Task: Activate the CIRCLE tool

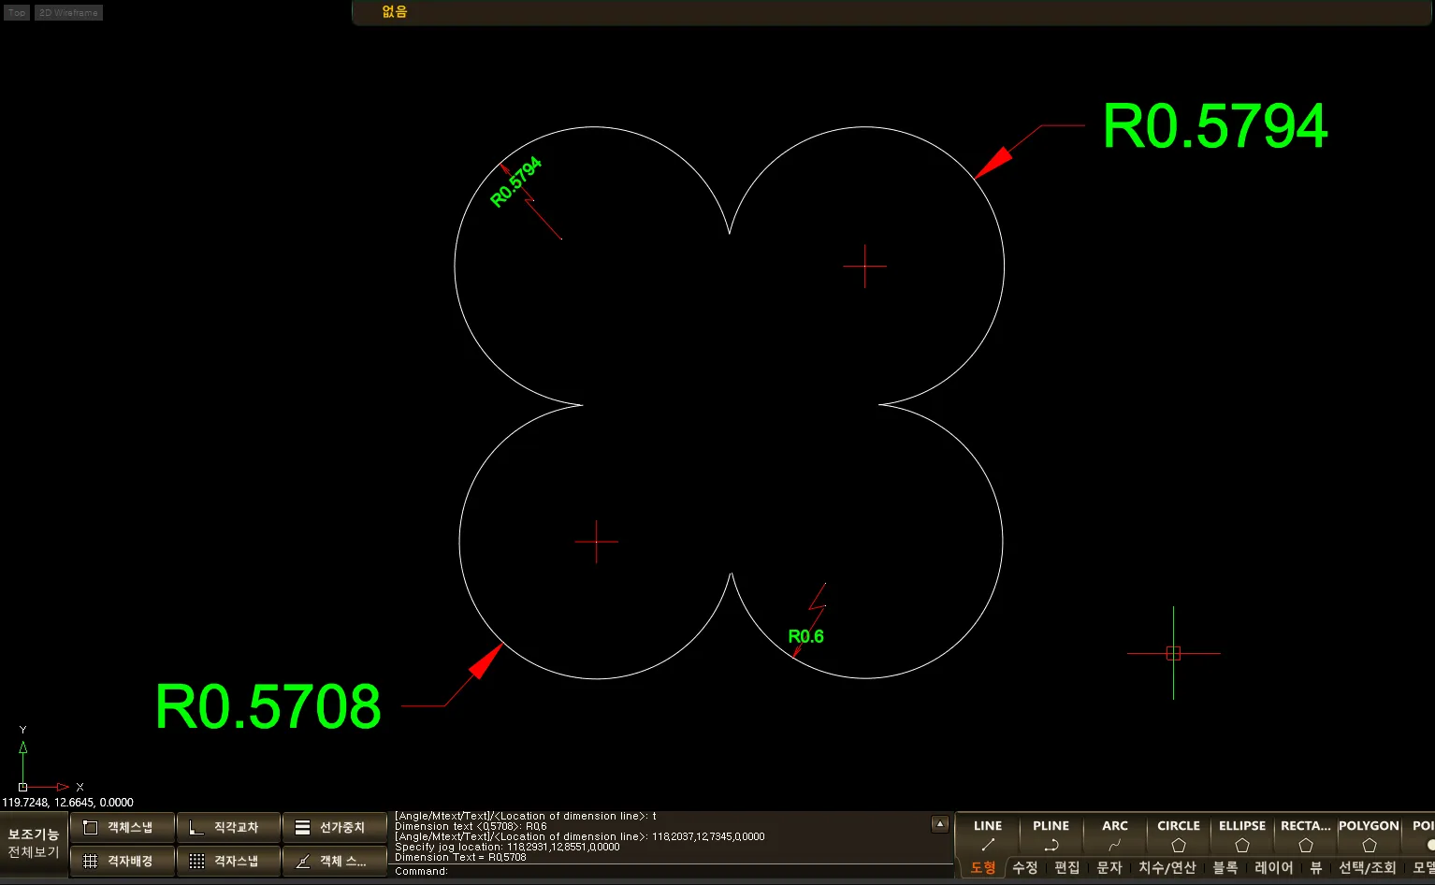Action: point(1178,835)
